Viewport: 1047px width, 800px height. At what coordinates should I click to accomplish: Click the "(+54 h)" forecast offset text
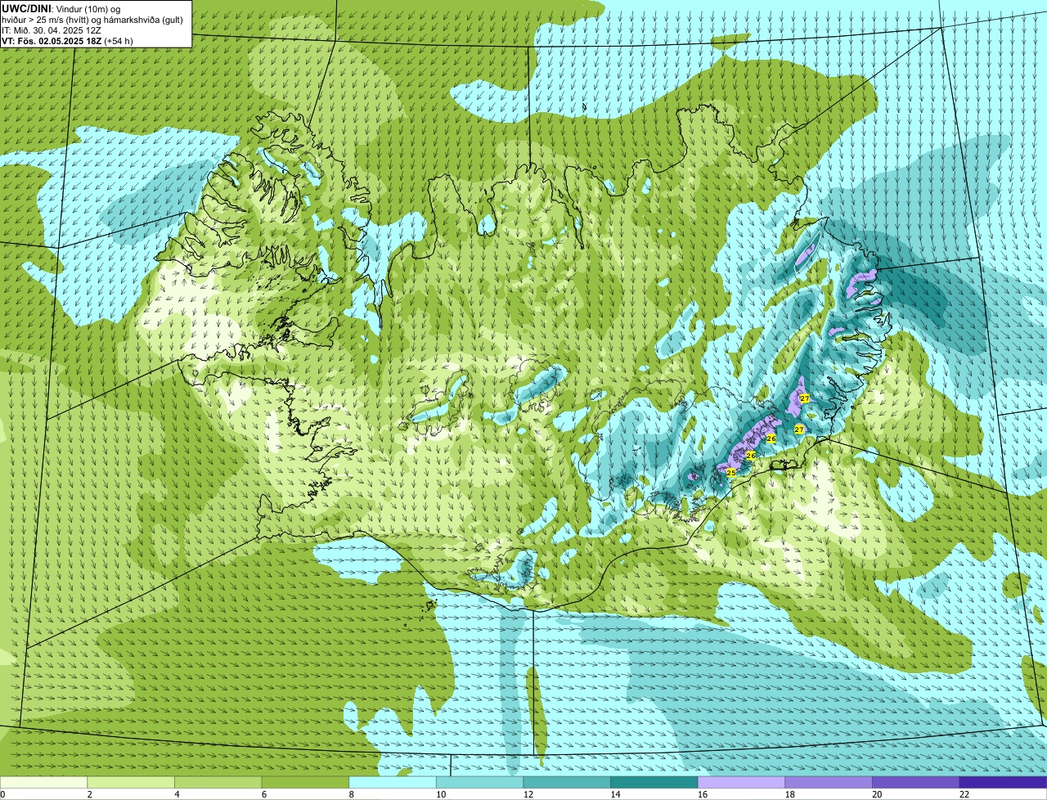coord(119,41)
